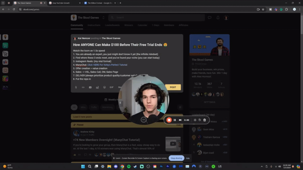Screen dimensions: 303x170
Task: Open the ManyChat tutorial video thumbnail
Action: [x=173, y=144]
